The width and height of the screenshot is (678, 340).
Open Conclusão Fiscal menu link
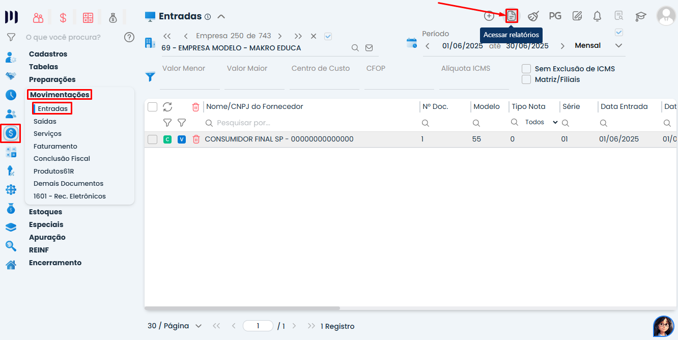[62, 159]
